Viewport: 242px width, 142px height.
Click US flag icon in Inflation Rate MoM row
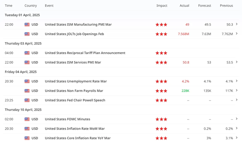pos(27,128)
